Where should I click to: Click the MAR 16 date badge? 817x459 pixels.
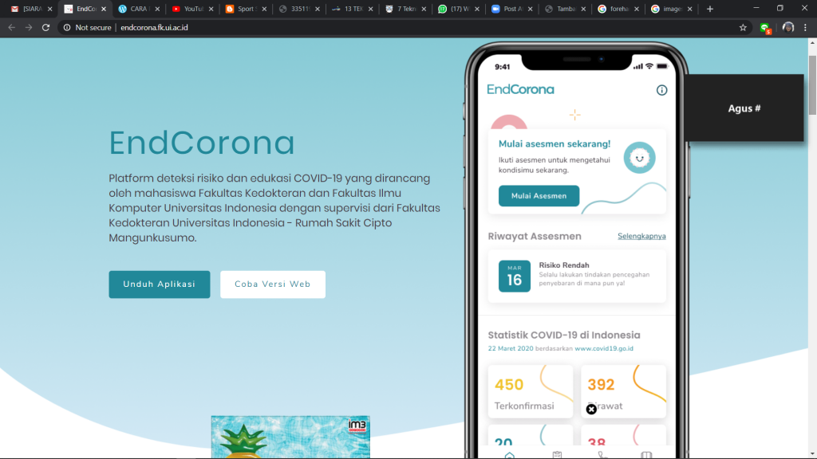click(x=515, y=276)
